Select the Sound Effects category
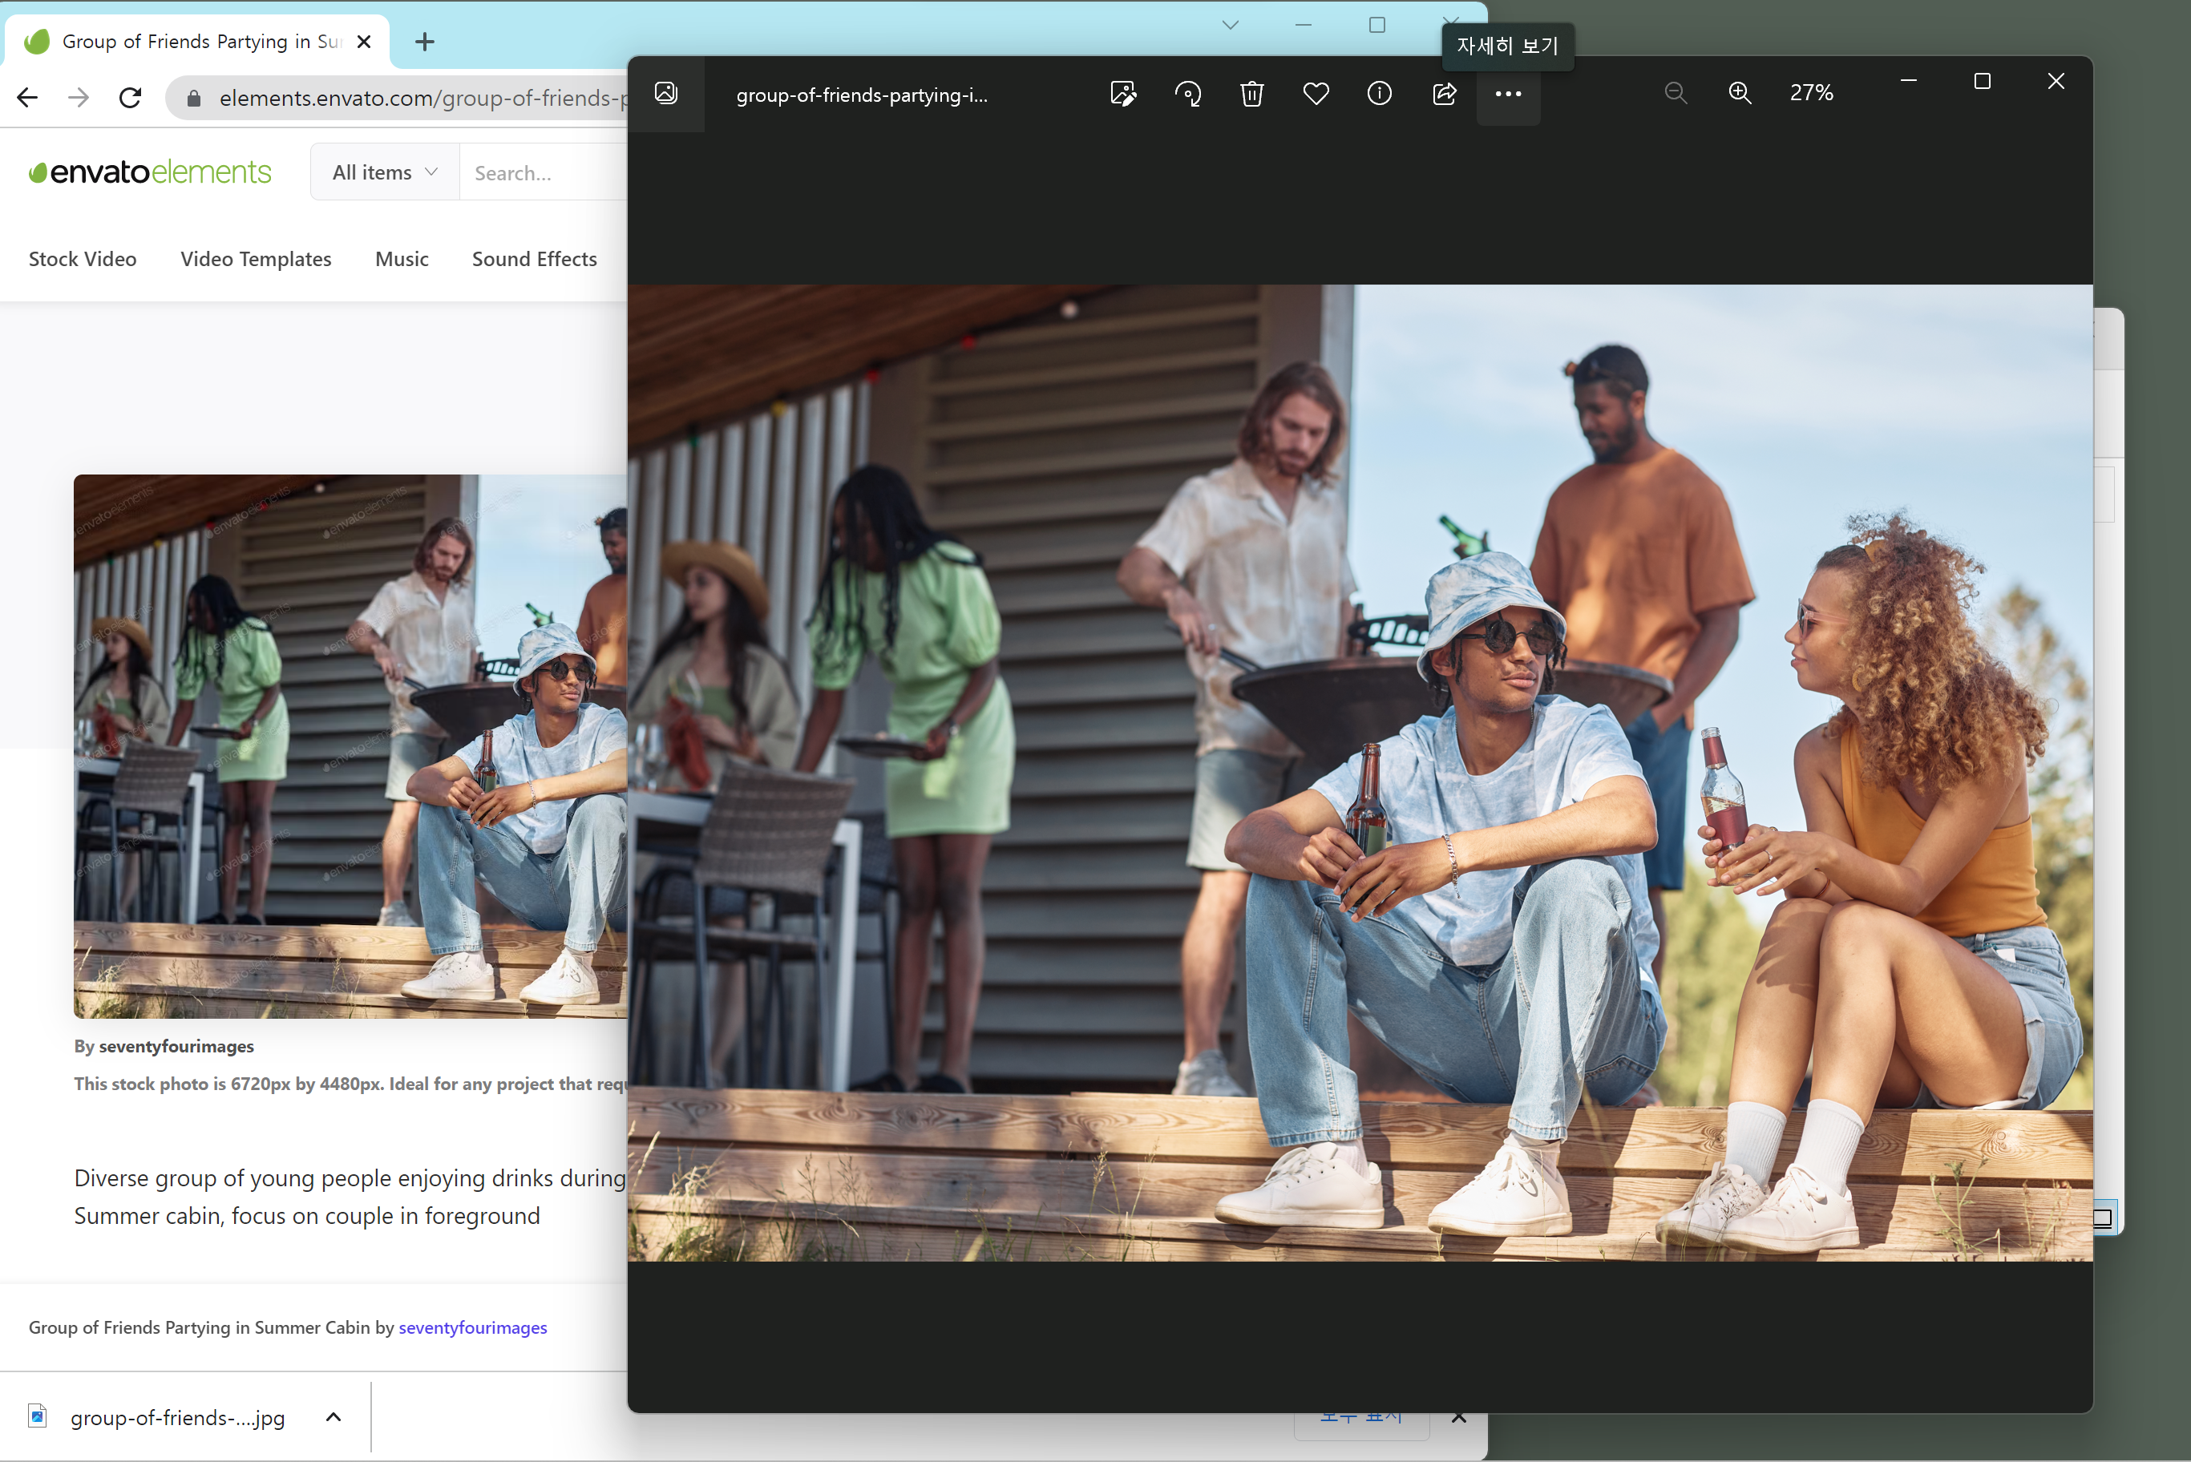2191x1462 pixels. pyautogui.click(x=534, y=259)
